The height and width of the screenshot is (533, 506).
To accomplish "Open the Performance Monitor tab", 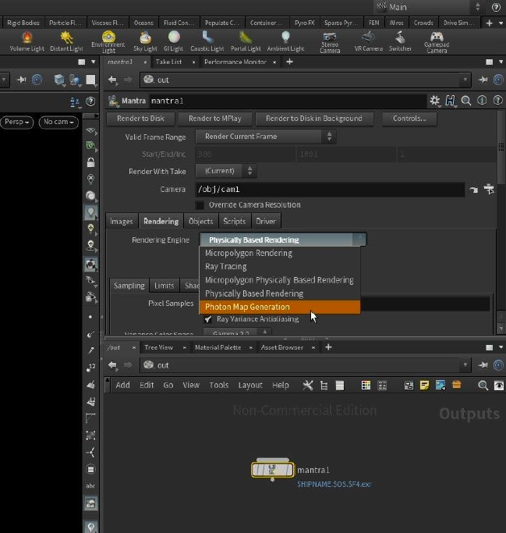I will point(235,62).
